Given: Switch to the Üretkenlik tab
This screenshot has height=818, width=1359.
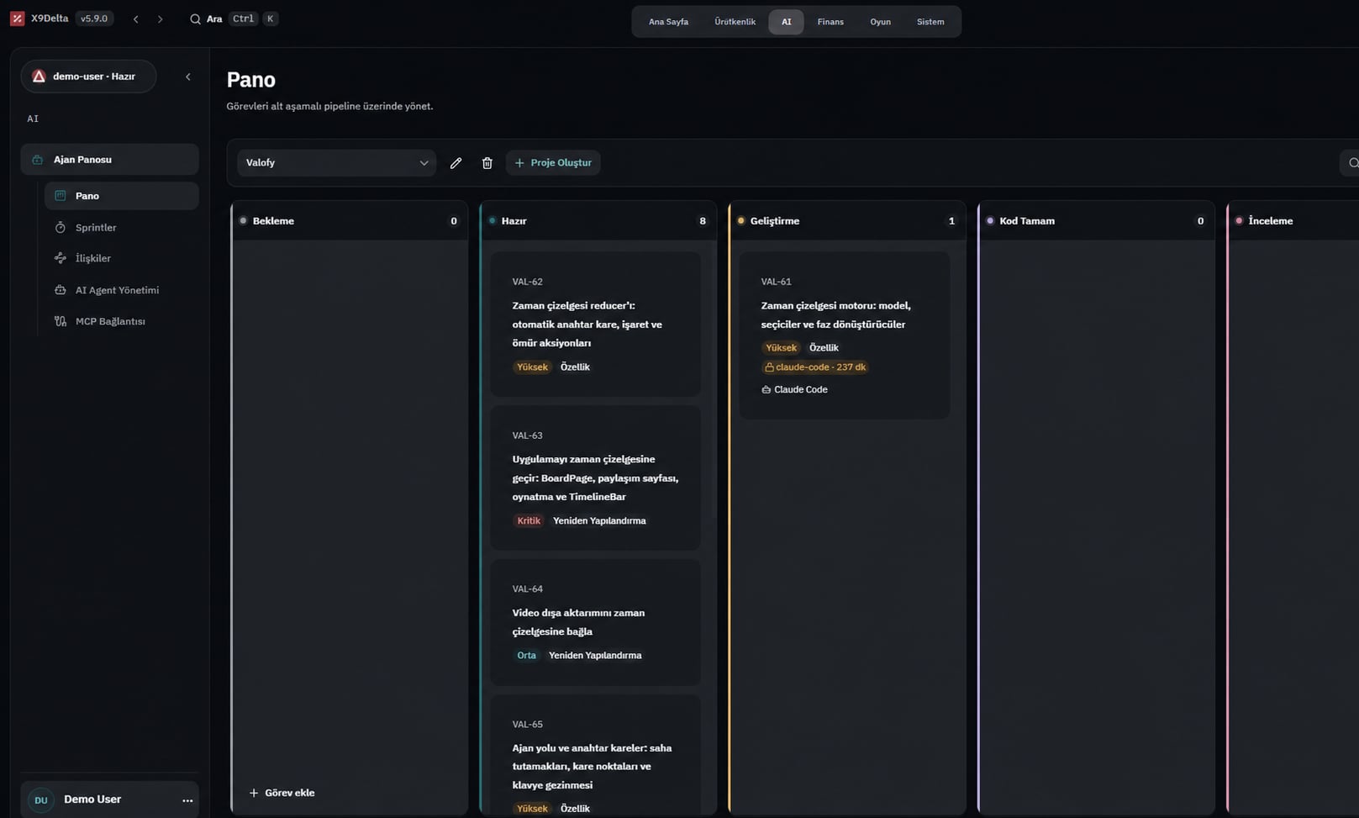Looking at the screenshot, I should [x=735, y=22].
